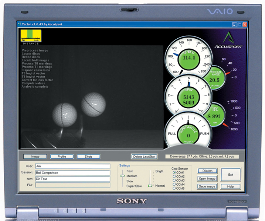Click the brightness slider handle at Normal
The width and height of the screenshot is (265, 221).
tap(150, 186)
